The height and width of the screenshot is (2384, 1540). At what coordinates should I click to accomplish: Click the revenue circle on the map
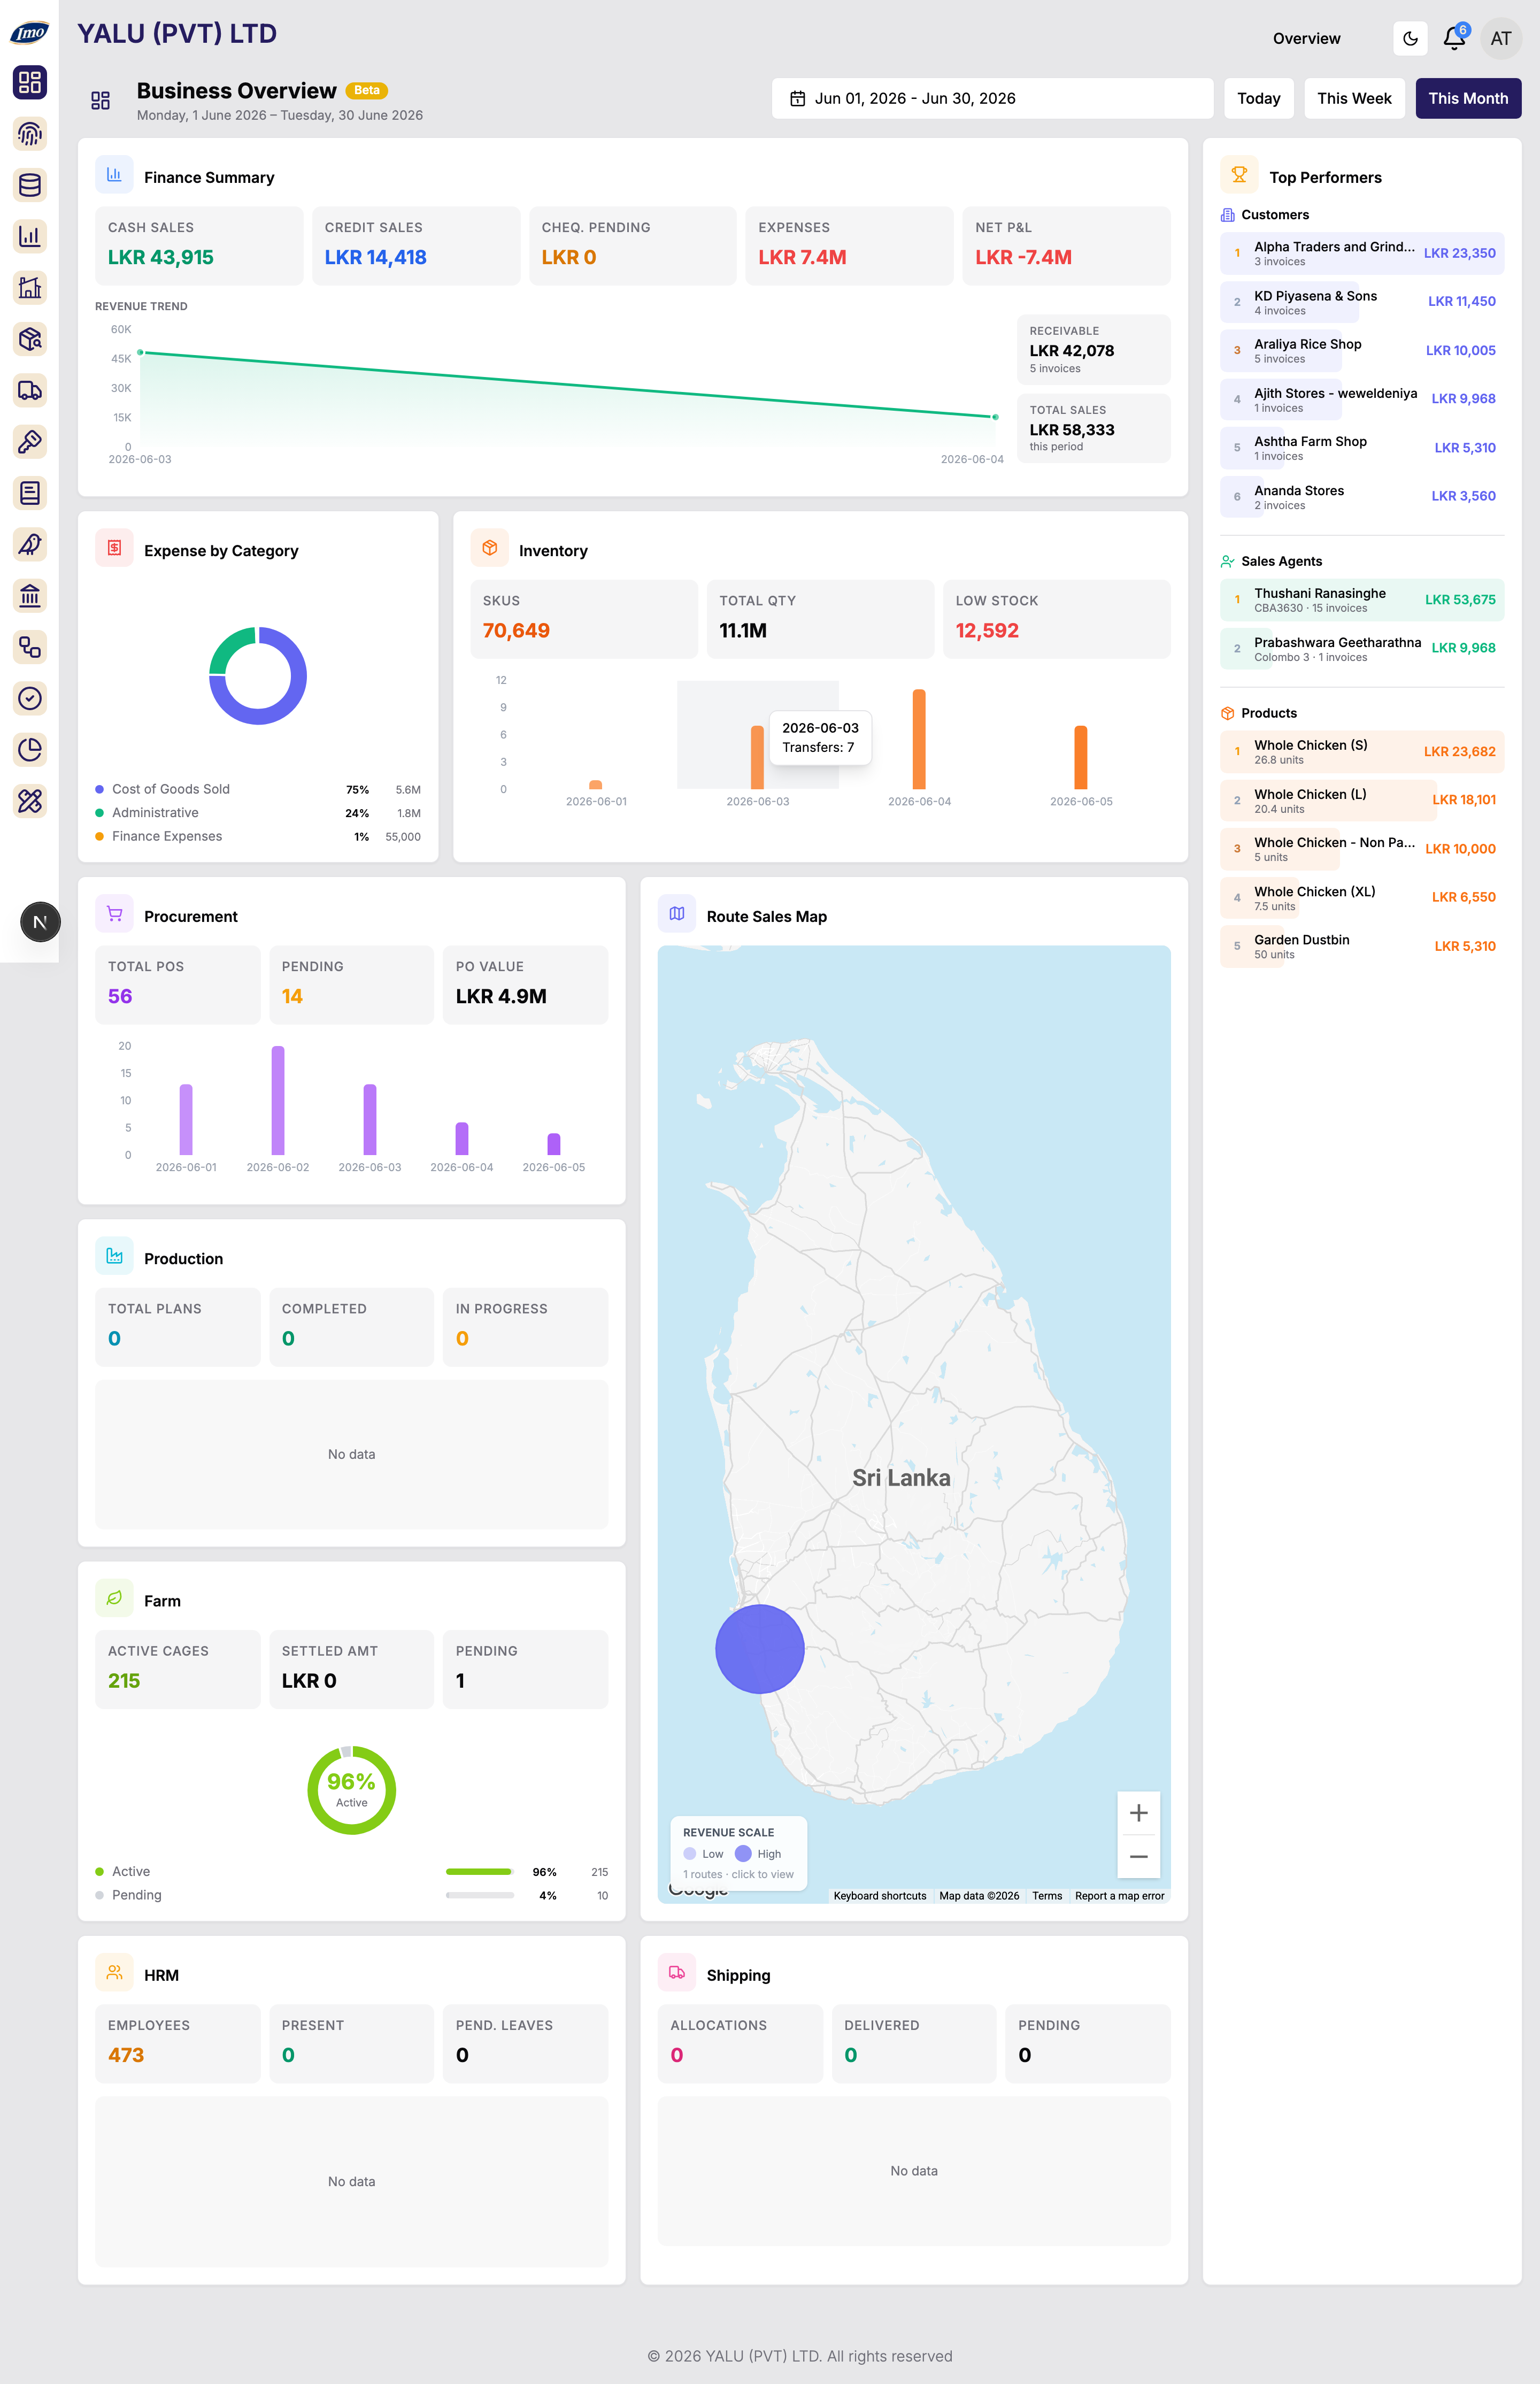(760, 1649)
